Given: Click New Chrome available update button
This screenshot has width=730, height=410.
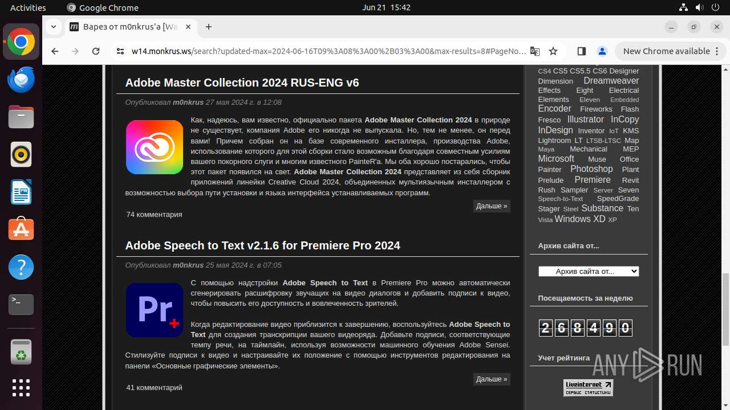Looking at the screenshot, I should pyautogui.click(x=666, y=51).
